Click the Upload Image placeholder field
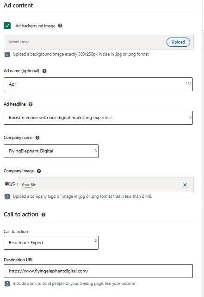This screenshot has height=297, width=204. (x=85, y=42)
